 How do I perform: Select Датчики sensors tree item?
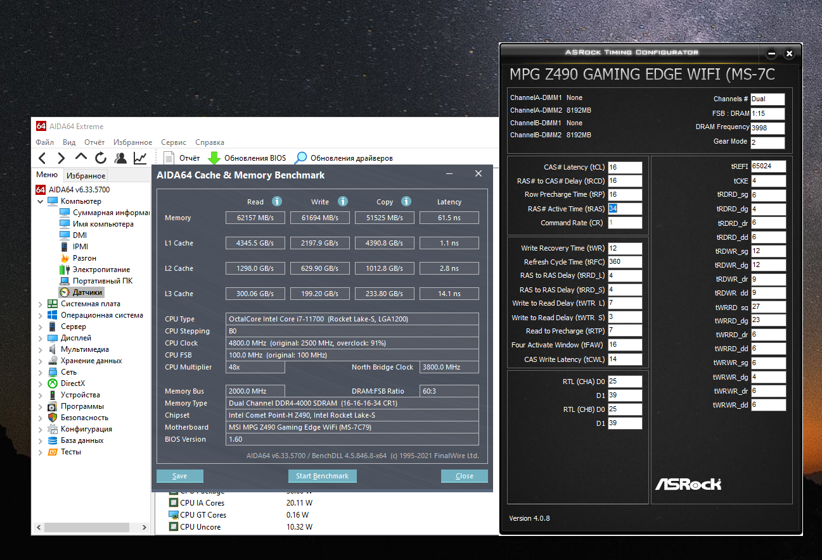pos(81,292)
